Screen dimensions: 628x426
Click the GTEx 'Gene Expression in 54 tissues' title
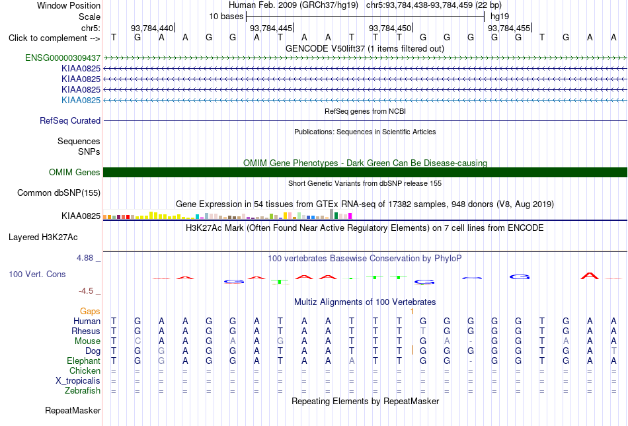(365, 204)
